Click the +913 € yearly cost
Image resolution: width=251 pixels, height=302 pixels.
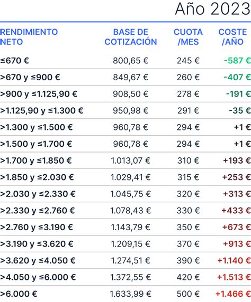coord(237,244)
